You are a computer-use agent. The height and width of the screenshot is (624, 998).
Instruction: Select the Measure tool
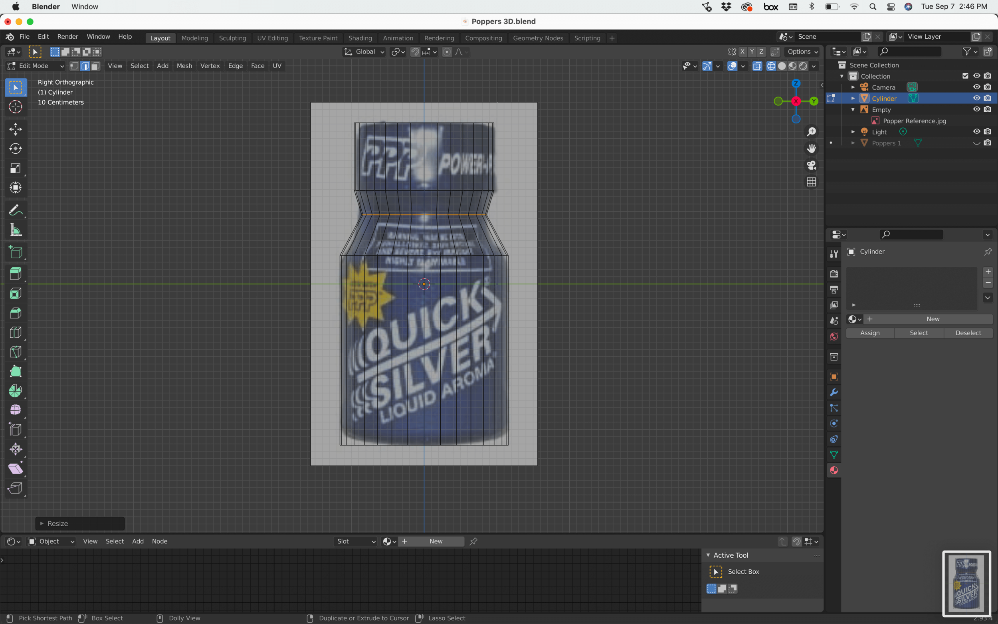point(15,230)
